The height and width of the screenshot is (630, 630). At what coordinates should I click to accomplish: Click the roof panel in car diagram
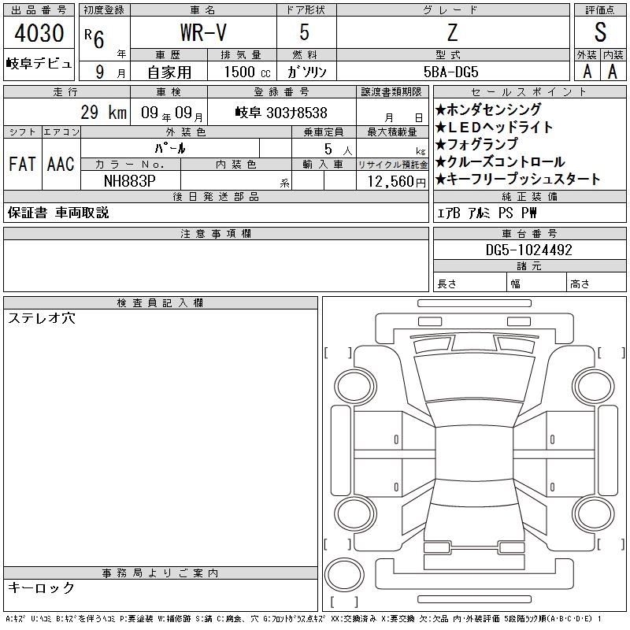pyautogui.click(x=474, y=454)
